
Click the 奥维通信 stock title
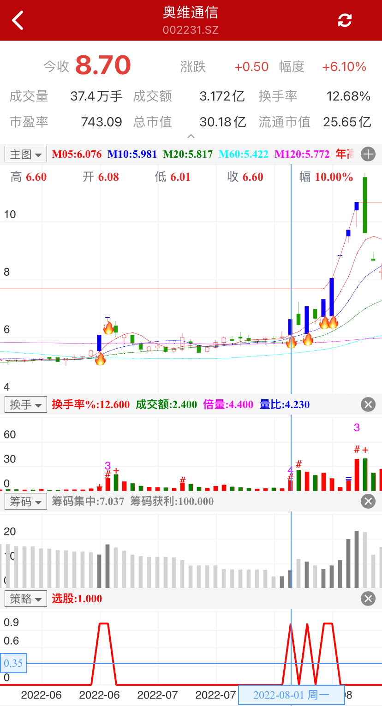click(x=191, y=12)
